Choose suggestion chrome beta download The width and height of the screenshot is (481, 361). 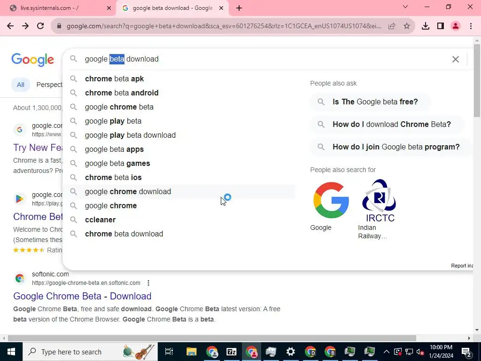click(179, 234)
